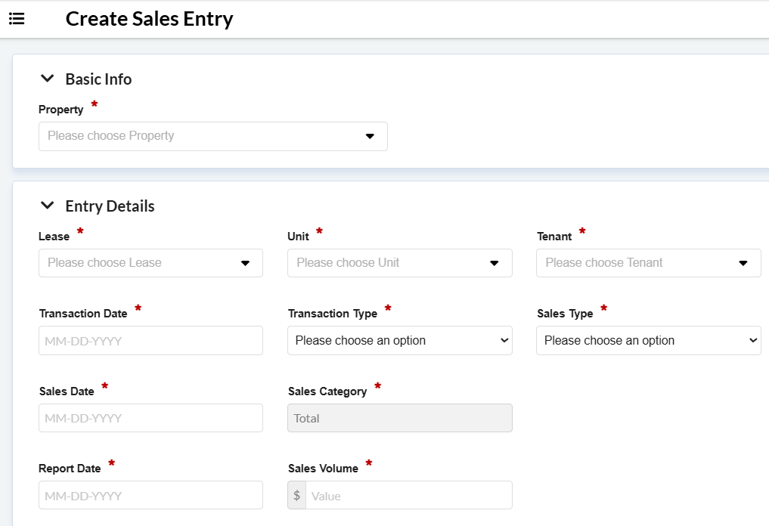Click the Transaction Date label

pyautogui.click(x=83, y=313)
